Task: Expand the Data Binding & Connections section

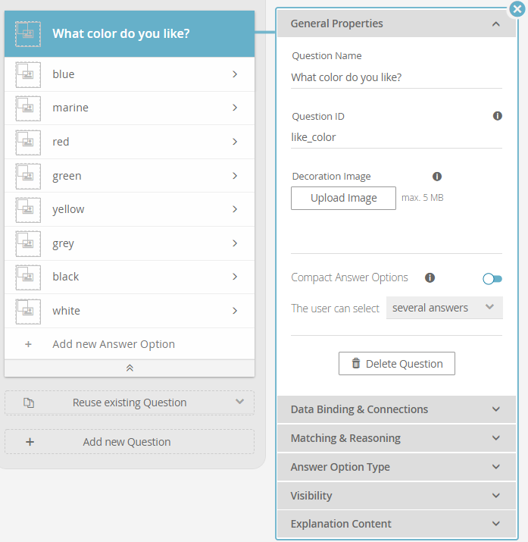Action: click(396, 409)
